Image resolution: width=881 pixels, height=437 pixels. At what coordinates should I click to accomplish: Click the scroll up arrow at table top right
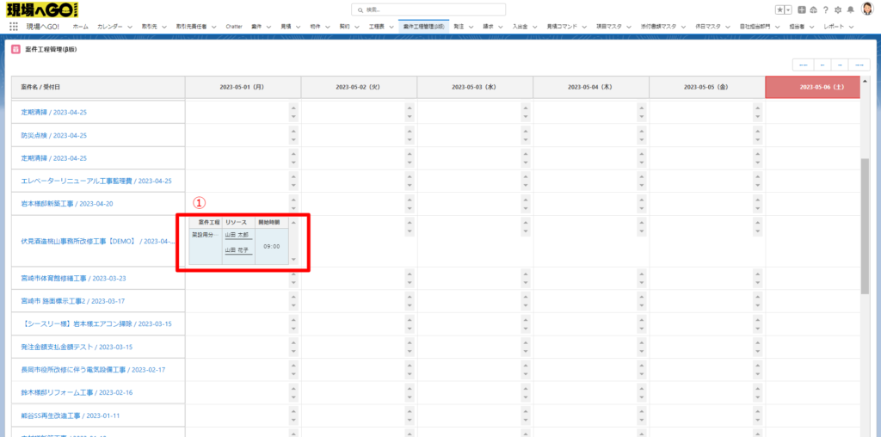(865, 81)
